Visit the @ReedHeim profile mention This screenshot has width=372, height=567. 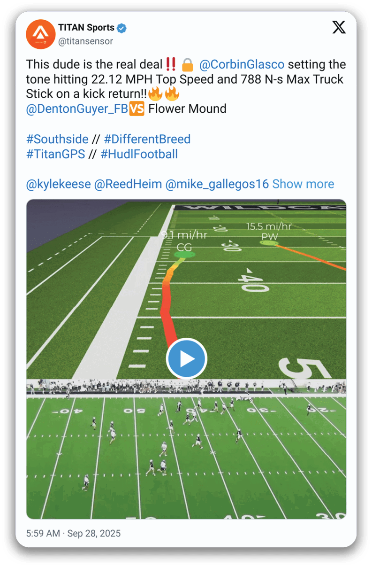tap(128, 184)
